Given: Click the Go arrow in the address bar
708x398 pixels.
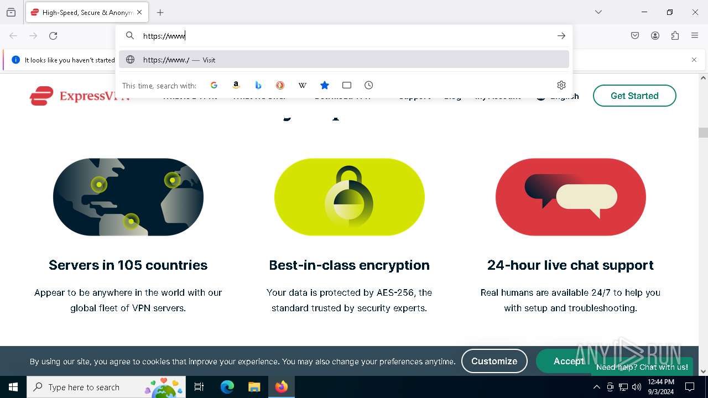Looking at the screenshot, I should [x=561, y=36].
